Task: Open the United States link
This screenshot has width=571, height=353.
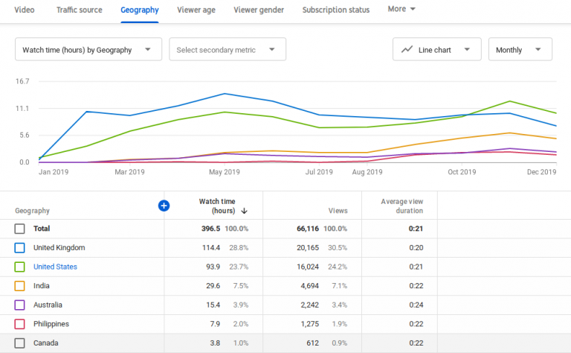Action: coord(55,267)
